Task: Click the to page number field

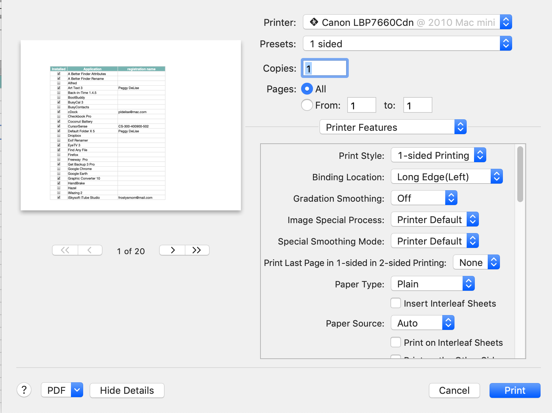Action: (x=418, y=105)
